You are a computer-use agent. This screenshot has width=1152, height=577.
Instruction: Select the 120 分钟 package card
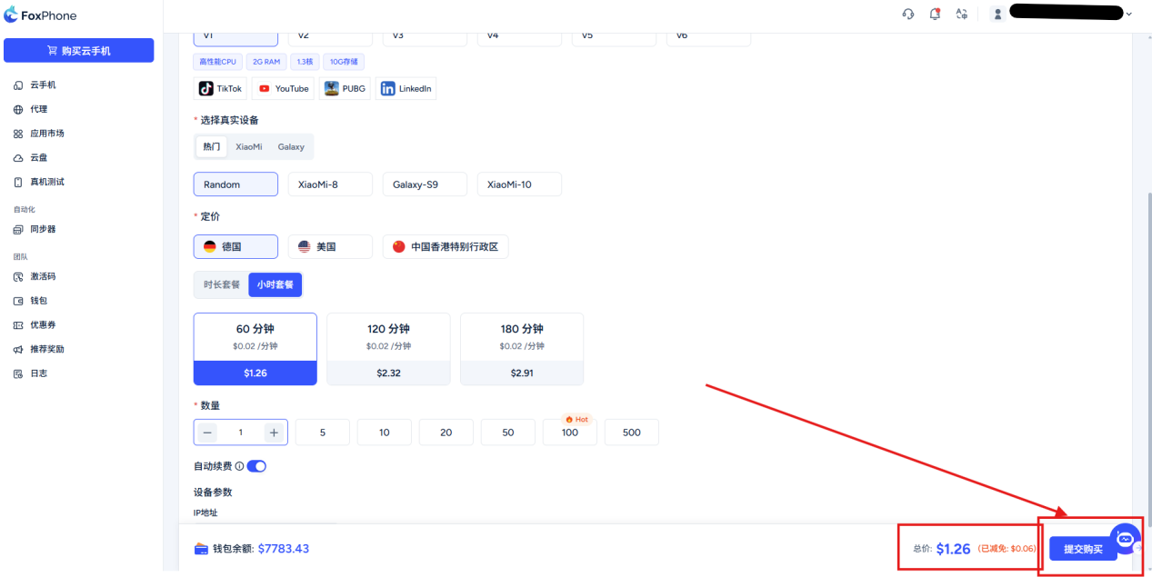(x=388, y=348)
